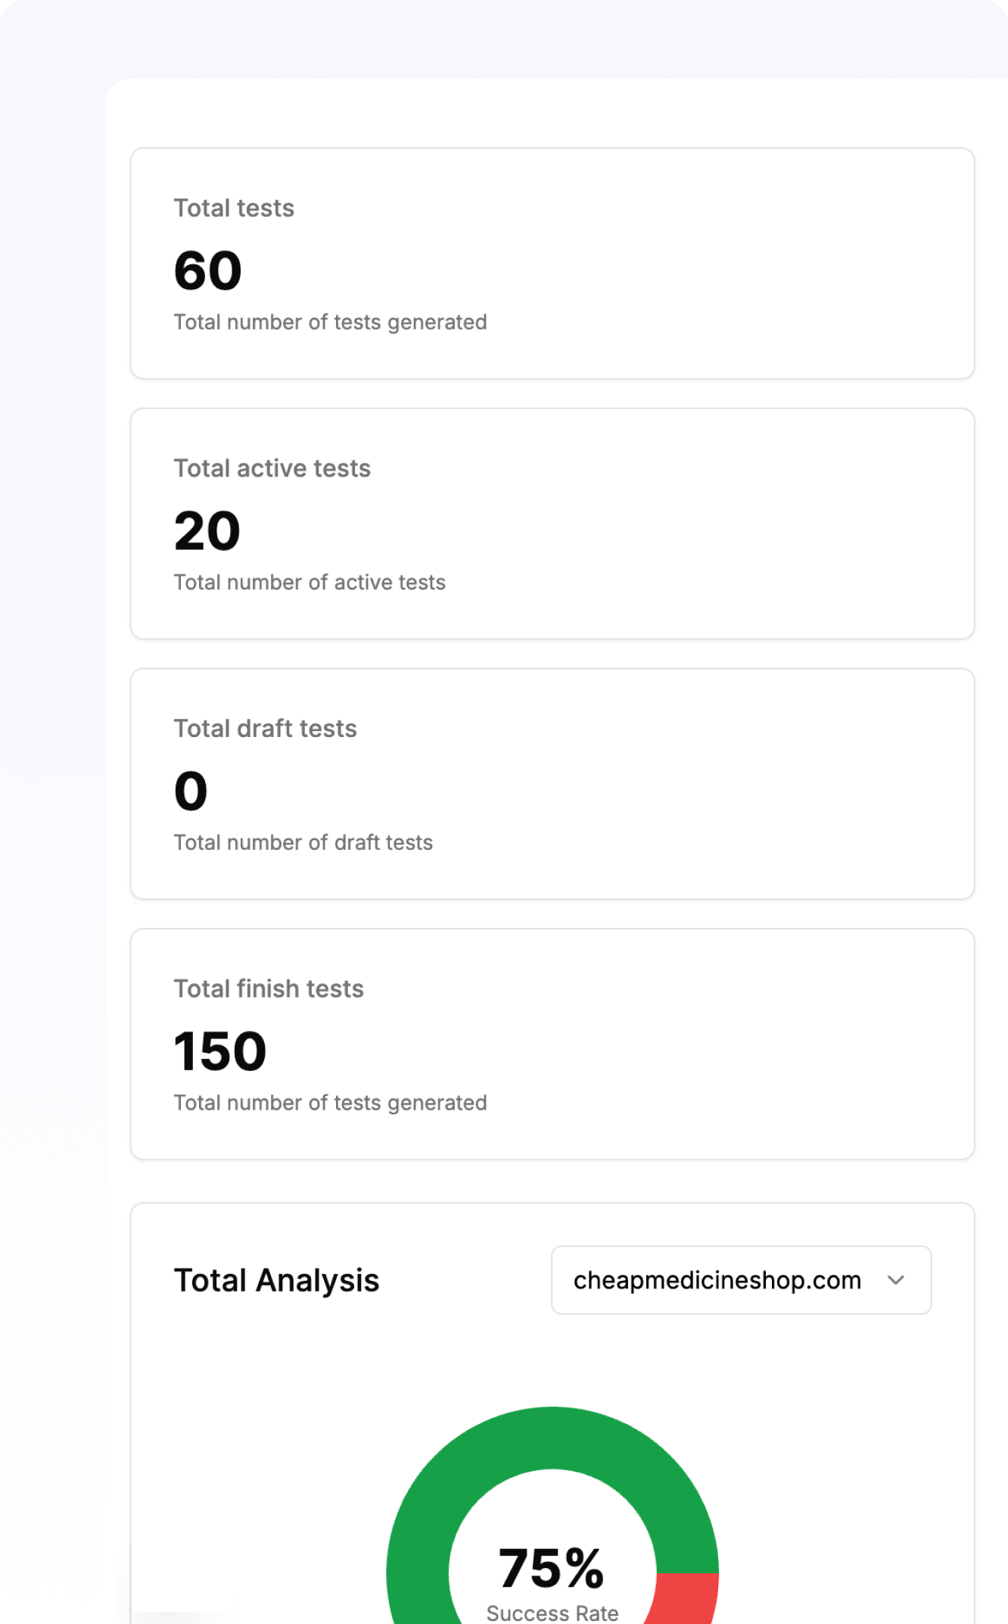The height and width of the screenshot is (1624, 1008).
Task: Click the number 20 active tests value
Action: pos(207,531)
